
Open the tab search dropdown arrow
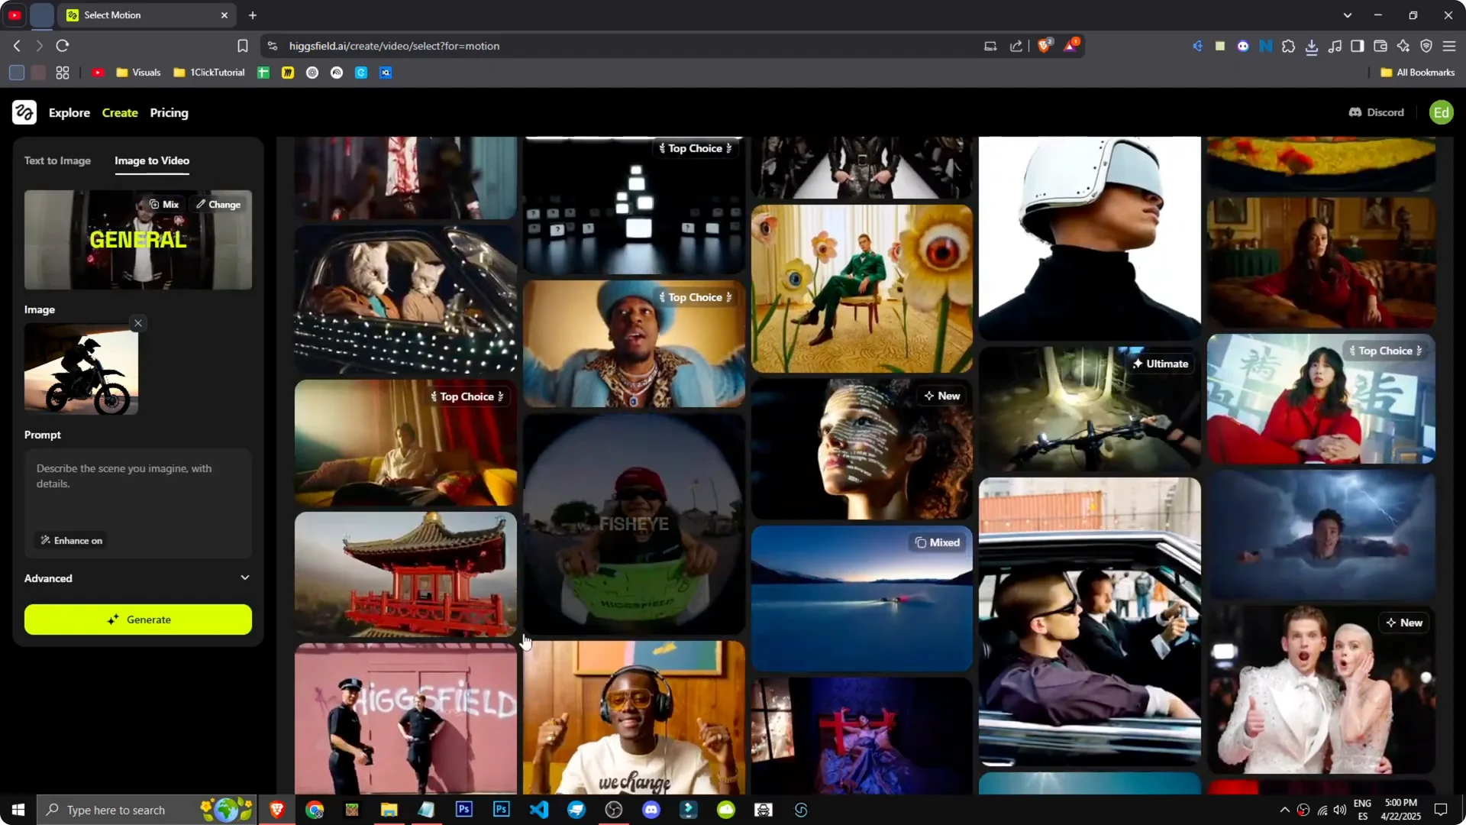[1348, 15]
